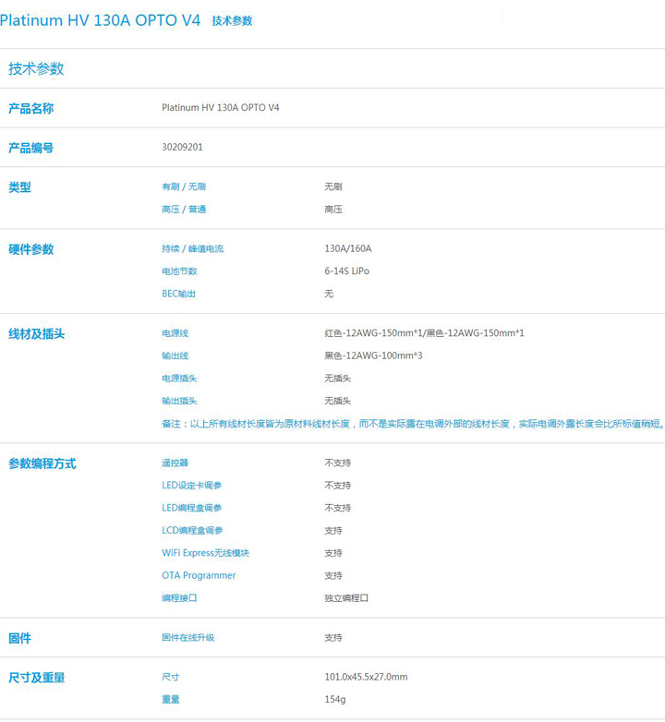This screenshot has height=722, width=665.
Task: Select the 独立编程口 value
Action: pyautogui.click(x=346, y=598)
